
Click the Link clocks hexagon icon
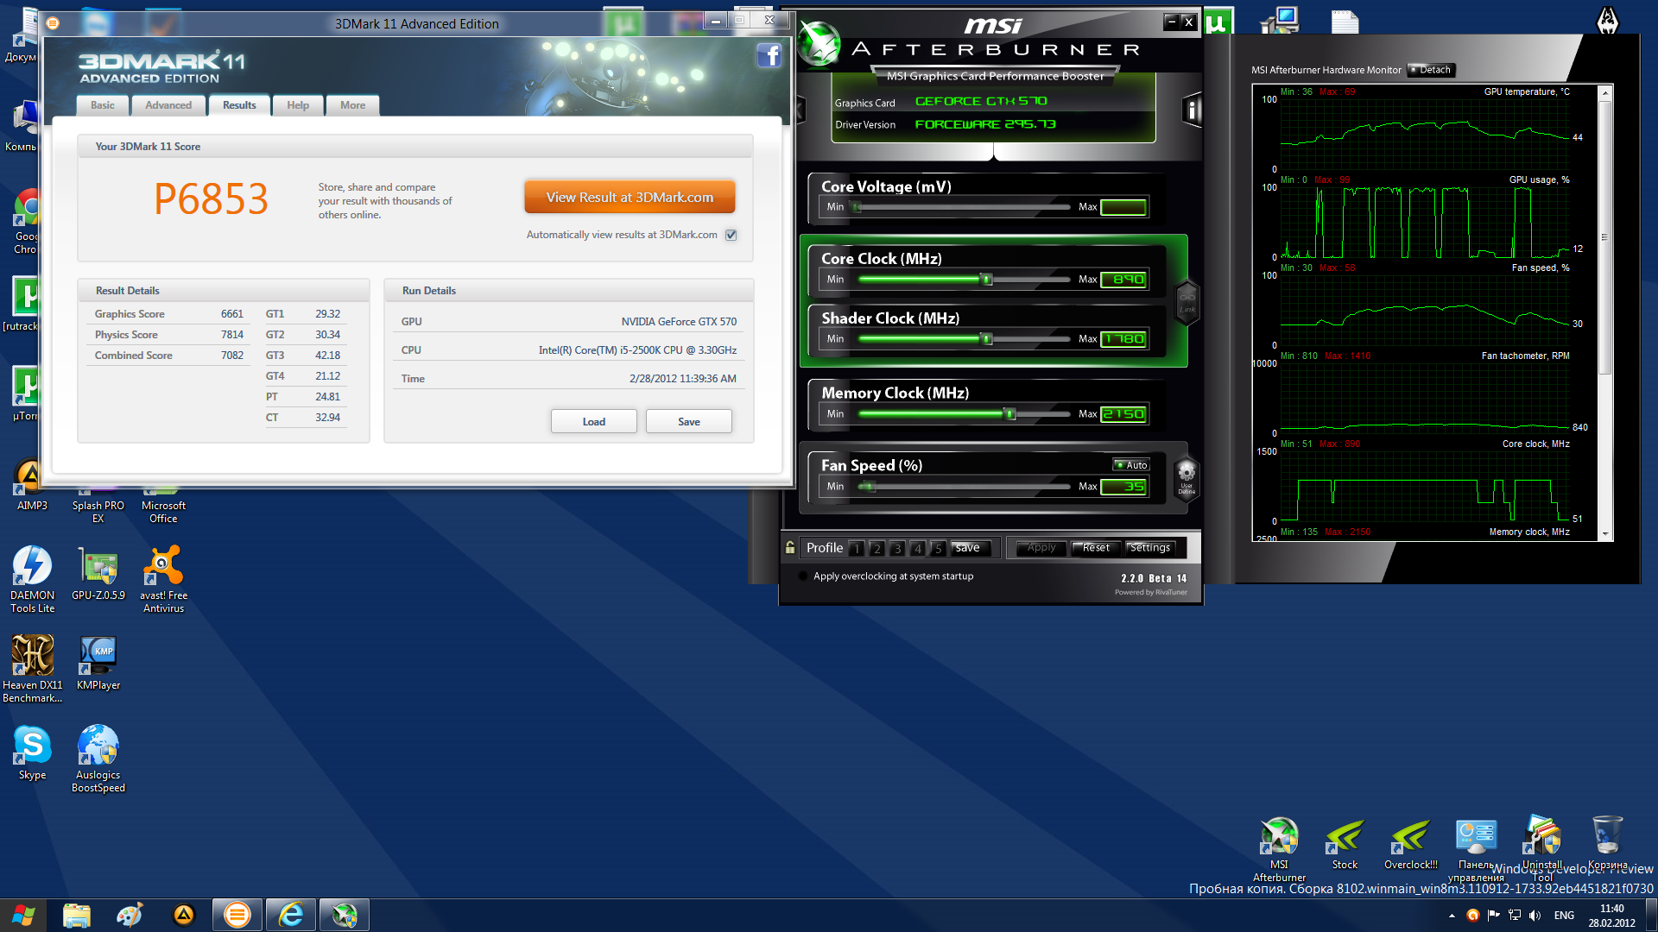coord(1187,301)
